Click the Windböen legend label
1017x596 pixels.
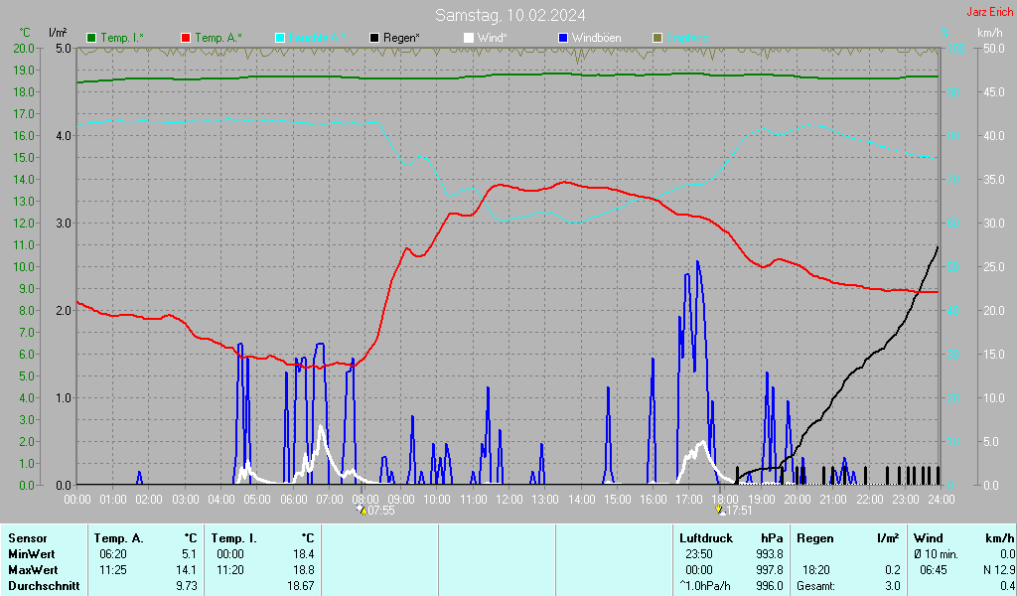[x=598, y=38]
